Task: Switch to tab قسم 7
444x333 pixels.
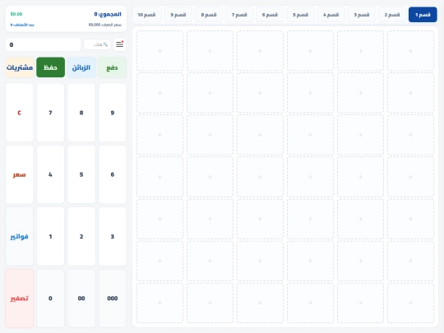Action: [x=239, y=15]
